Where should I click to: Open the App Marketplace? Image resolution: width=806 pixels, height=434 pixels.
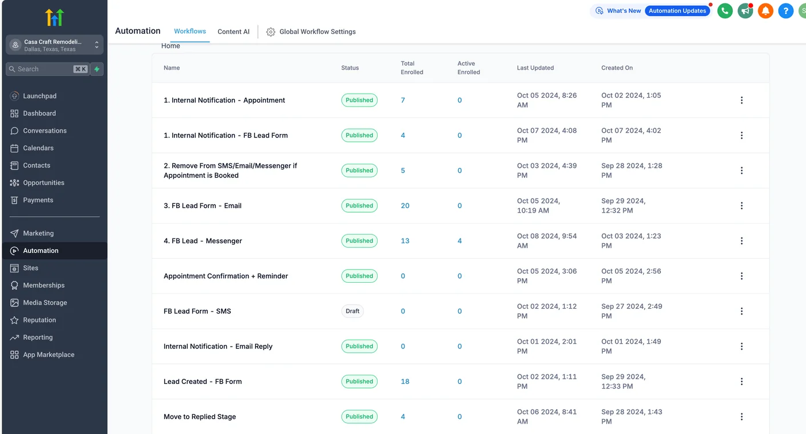pyautogui.click(x=49, y=355)
